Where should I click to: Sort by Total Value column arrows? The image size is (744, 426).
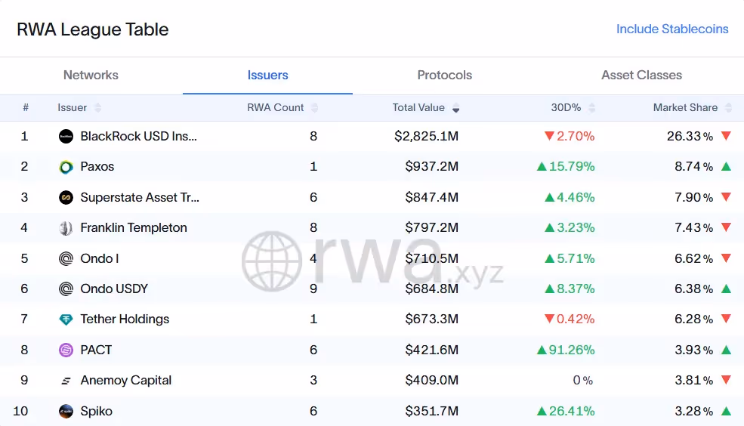[x=455, y=108]
